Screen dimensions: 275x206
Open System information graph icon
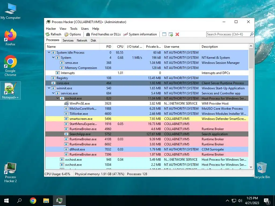pyautogui.click(x=126, y=34)
